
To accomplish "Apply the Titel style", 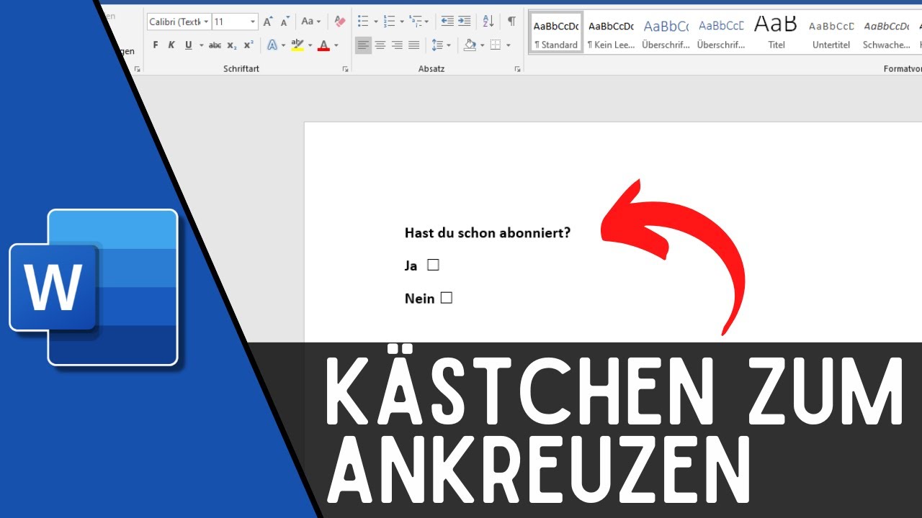I will [x=776, y=33].
